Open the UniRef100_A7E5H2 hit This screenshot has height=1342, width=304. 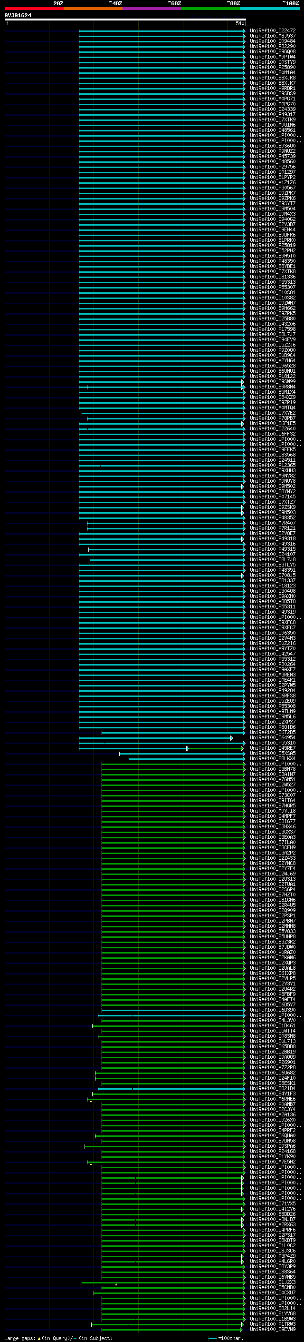[272, 1162]
